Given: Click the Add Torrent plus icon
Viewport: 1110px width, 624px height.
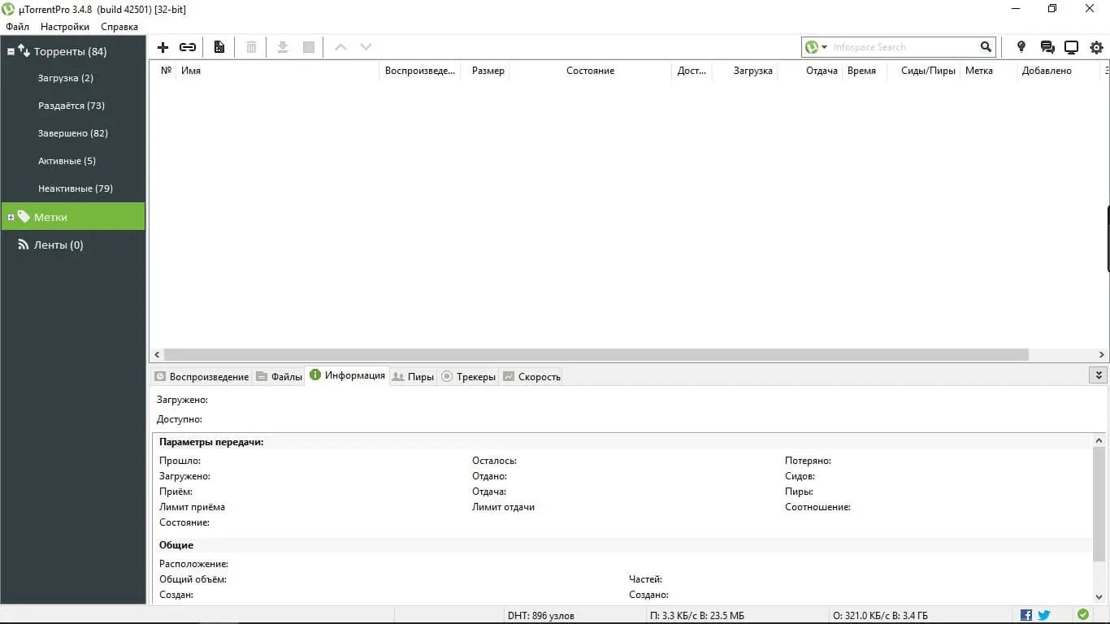Looking at the screenshot, I should (x=163, y=46).
